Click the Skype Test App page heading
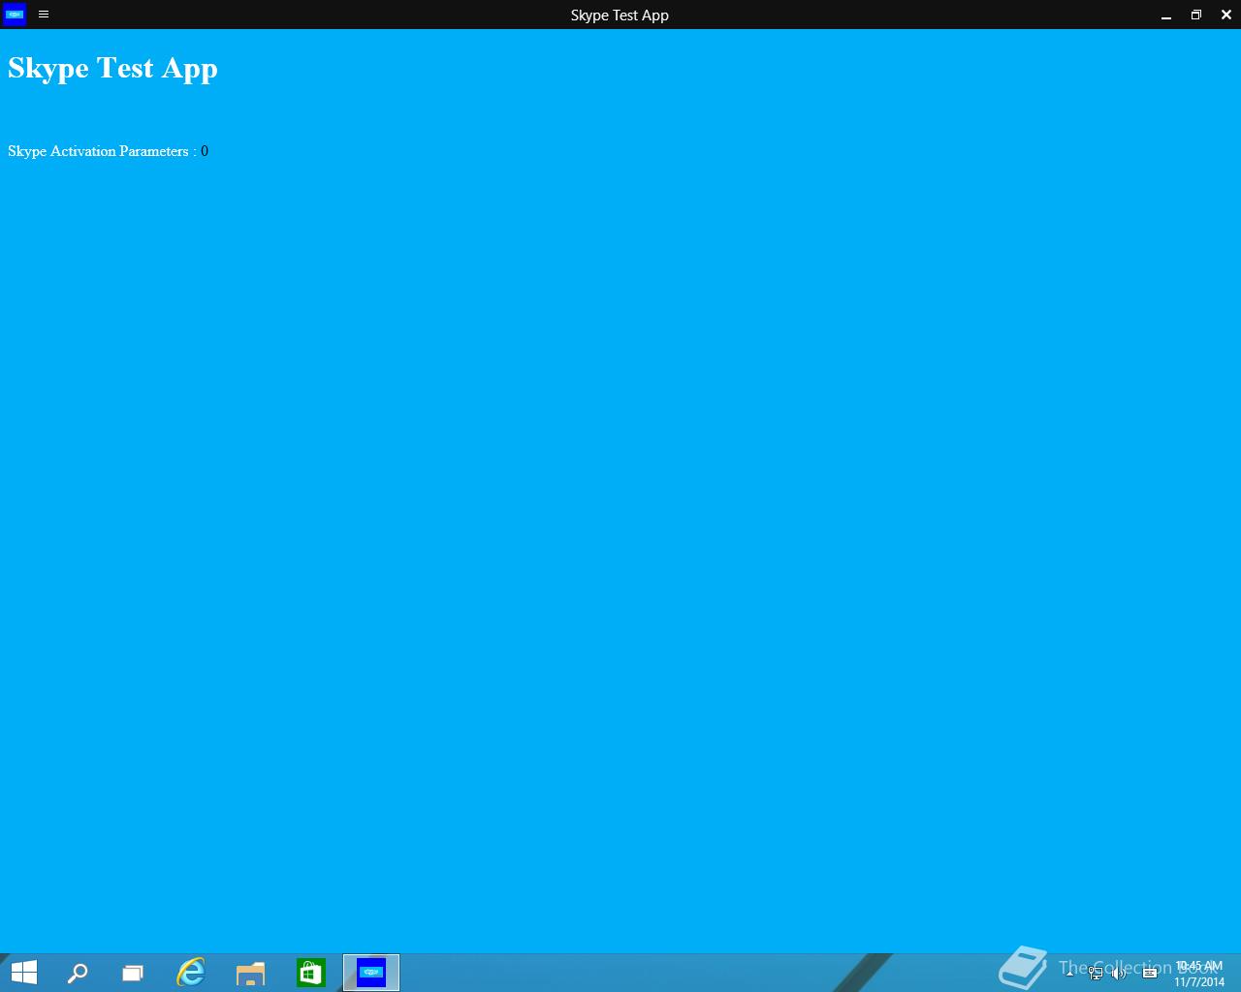 pos(112,69)
